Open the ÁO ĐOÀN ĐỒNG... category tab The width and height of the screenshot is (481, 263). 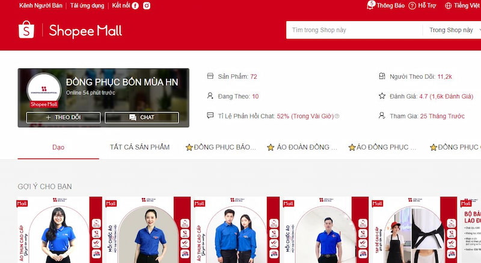pyautogui.click(x=302, y=148)
